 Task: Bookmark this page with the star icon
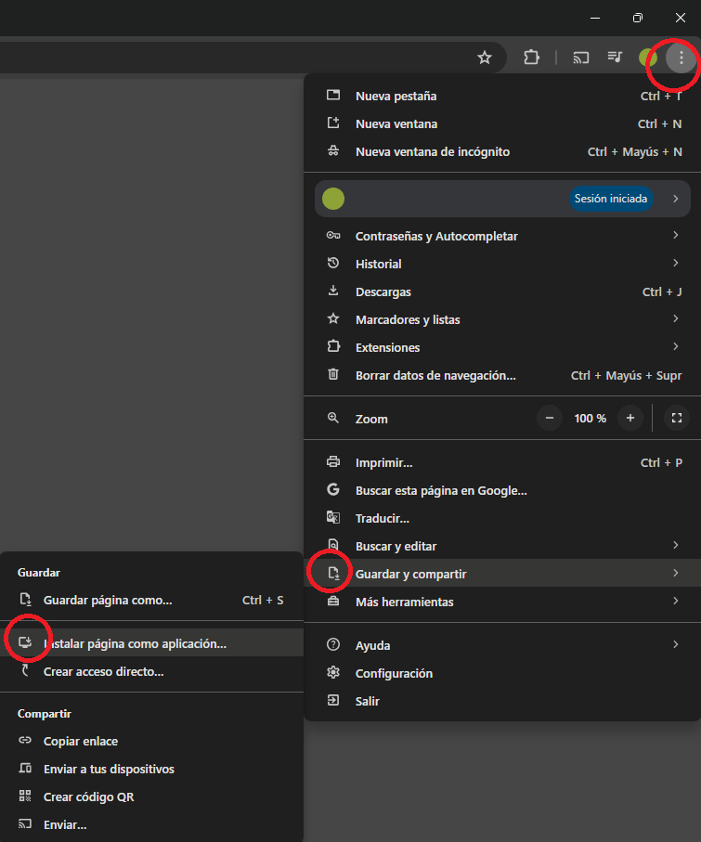(x=485, y=58)
